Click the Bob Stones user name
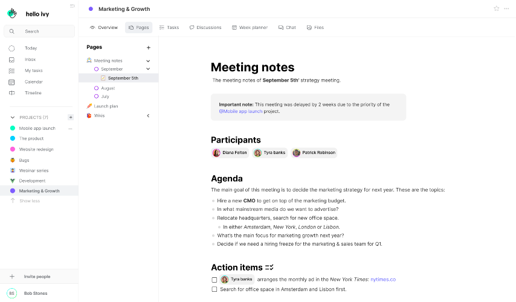 36,293
